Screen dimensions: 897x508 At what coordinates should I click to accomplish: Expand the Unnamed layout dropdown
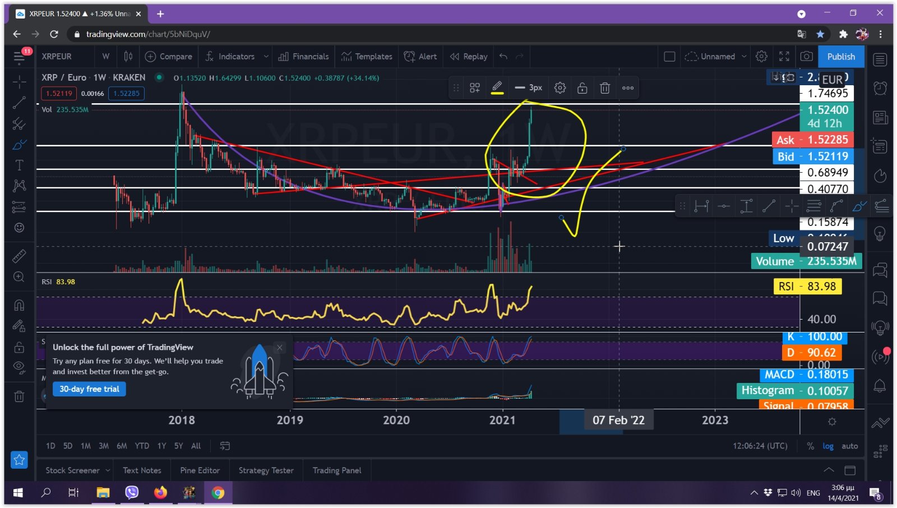point(745,57)
